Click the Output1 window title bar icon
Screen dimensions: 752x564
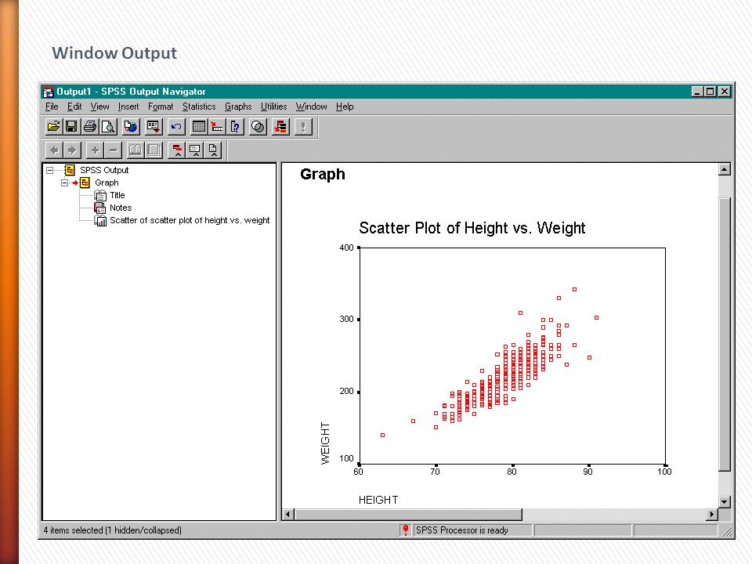(x=49, y=91)
